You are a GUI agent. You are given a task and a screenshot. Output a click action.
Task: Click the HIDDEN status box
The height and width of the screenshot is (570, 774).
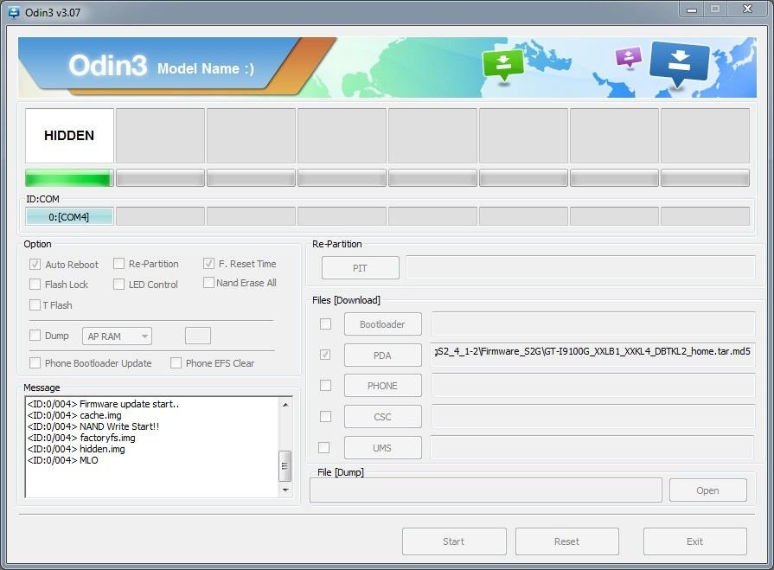pyautogui.click(x=69, y=136)
